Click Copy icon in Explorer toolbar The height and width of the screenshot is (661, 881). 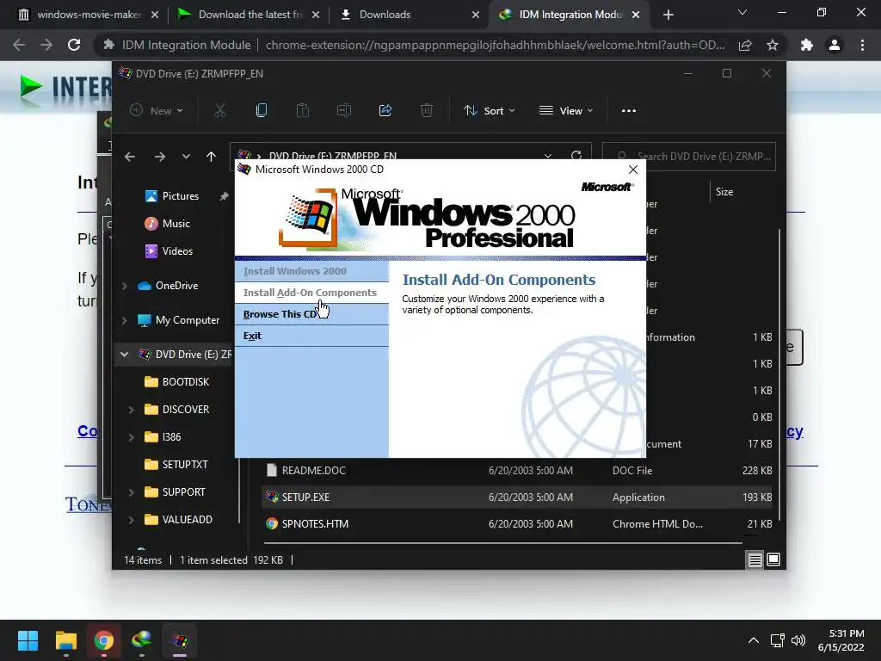click(x=262, y=111)
